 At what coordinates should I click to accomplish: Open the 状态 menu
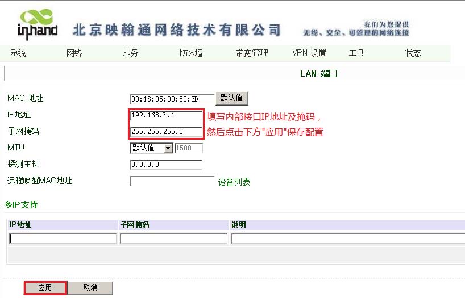point(413,53)
